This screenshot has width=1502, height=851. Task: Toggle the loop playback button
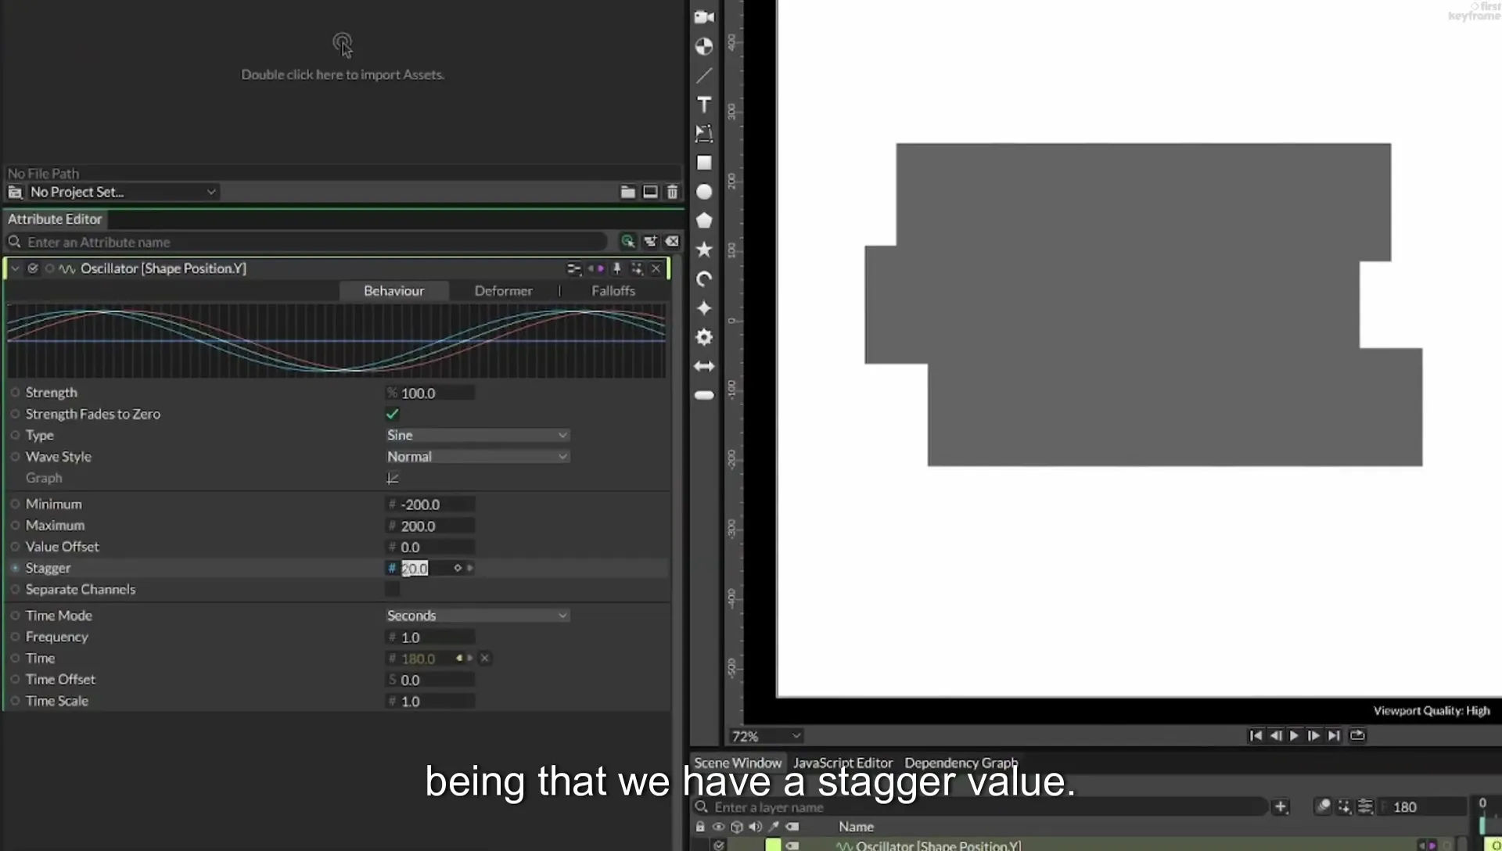(x=1357, y=735)
